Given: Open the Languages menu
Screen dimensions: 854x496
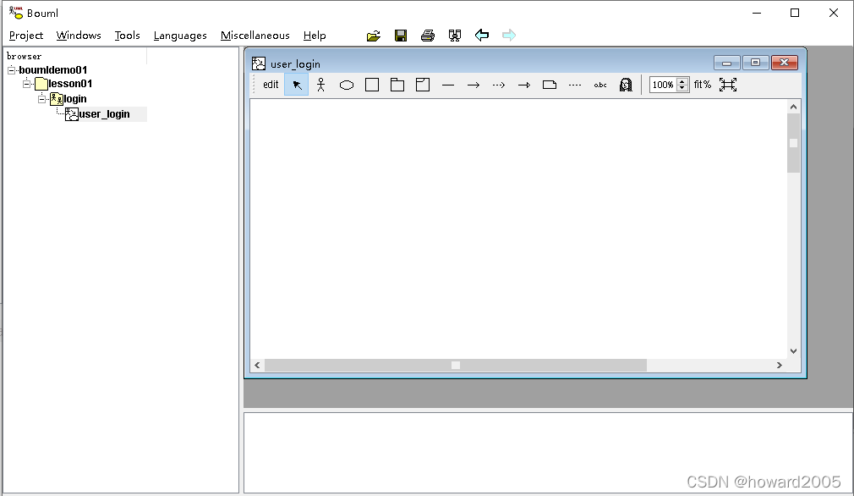Looking at the screenshot, I should (x=180, y=36).
